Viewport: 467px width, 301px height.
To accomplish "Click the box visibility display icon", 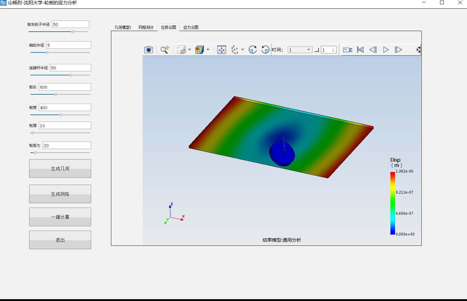I will click(181, 50).
